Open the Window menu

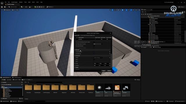coord(21,2)
